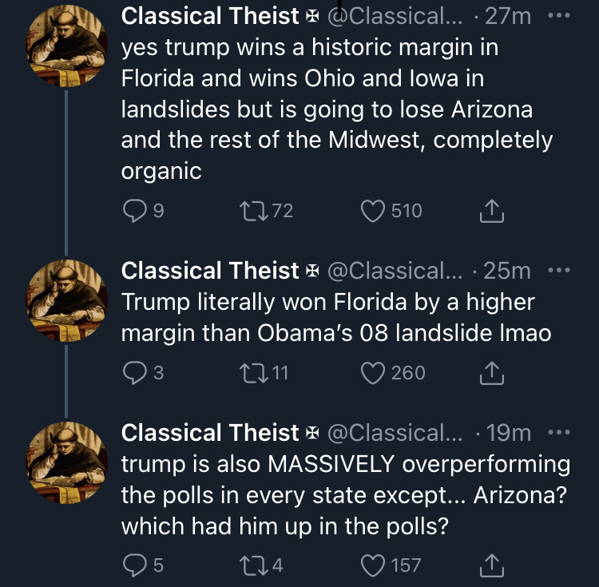Like the tweet with 157 likes
The height and width of the screenshot is (587, 599).
[x=373, y=565]
